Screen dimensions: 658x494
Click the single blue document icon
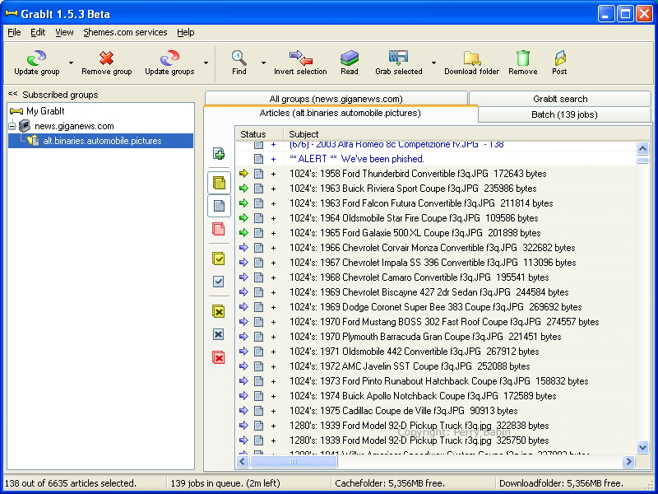[219, 206]
